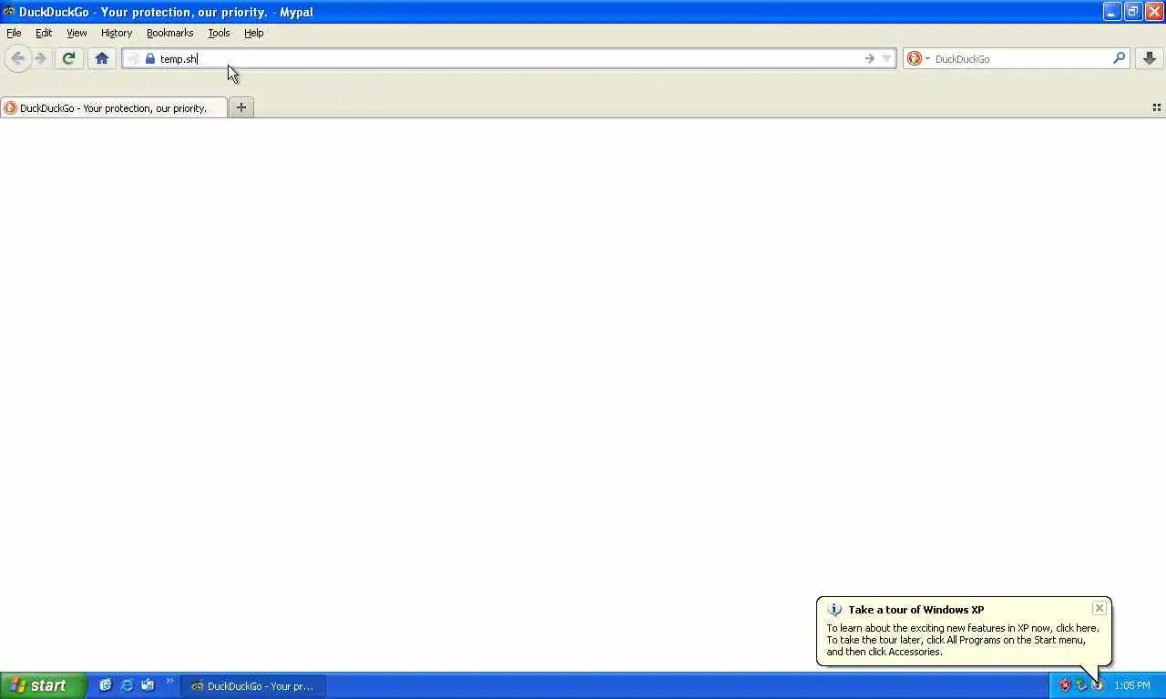Click in the address bar showing temp.sh

pyautogui.click(x=508, y=58)
